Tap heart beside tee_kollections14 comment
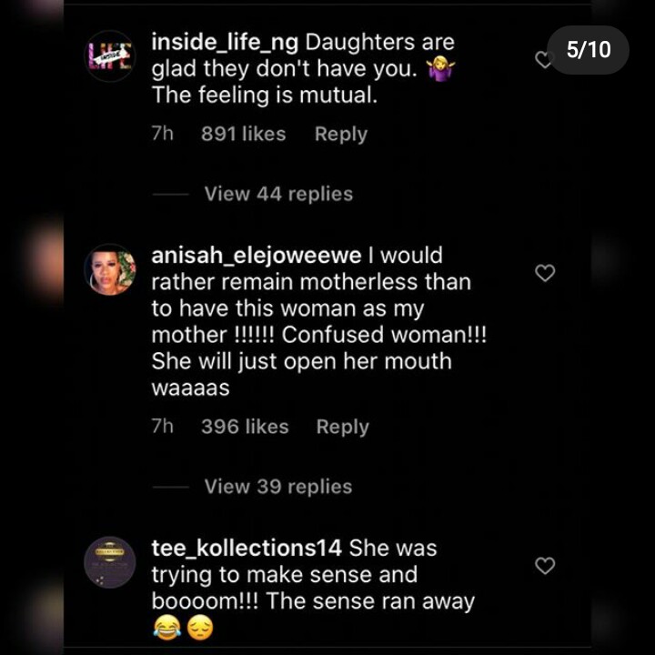 [x=545, y=566]
